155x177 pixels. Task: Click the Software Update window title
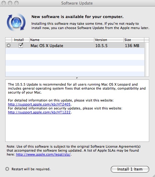(x=77, y=3)
